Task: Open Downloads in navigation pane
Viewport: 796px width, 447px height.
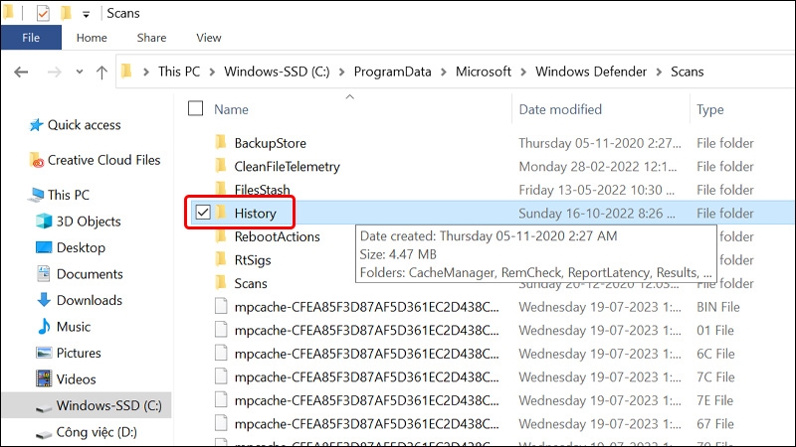Action: tap(90, 301)
